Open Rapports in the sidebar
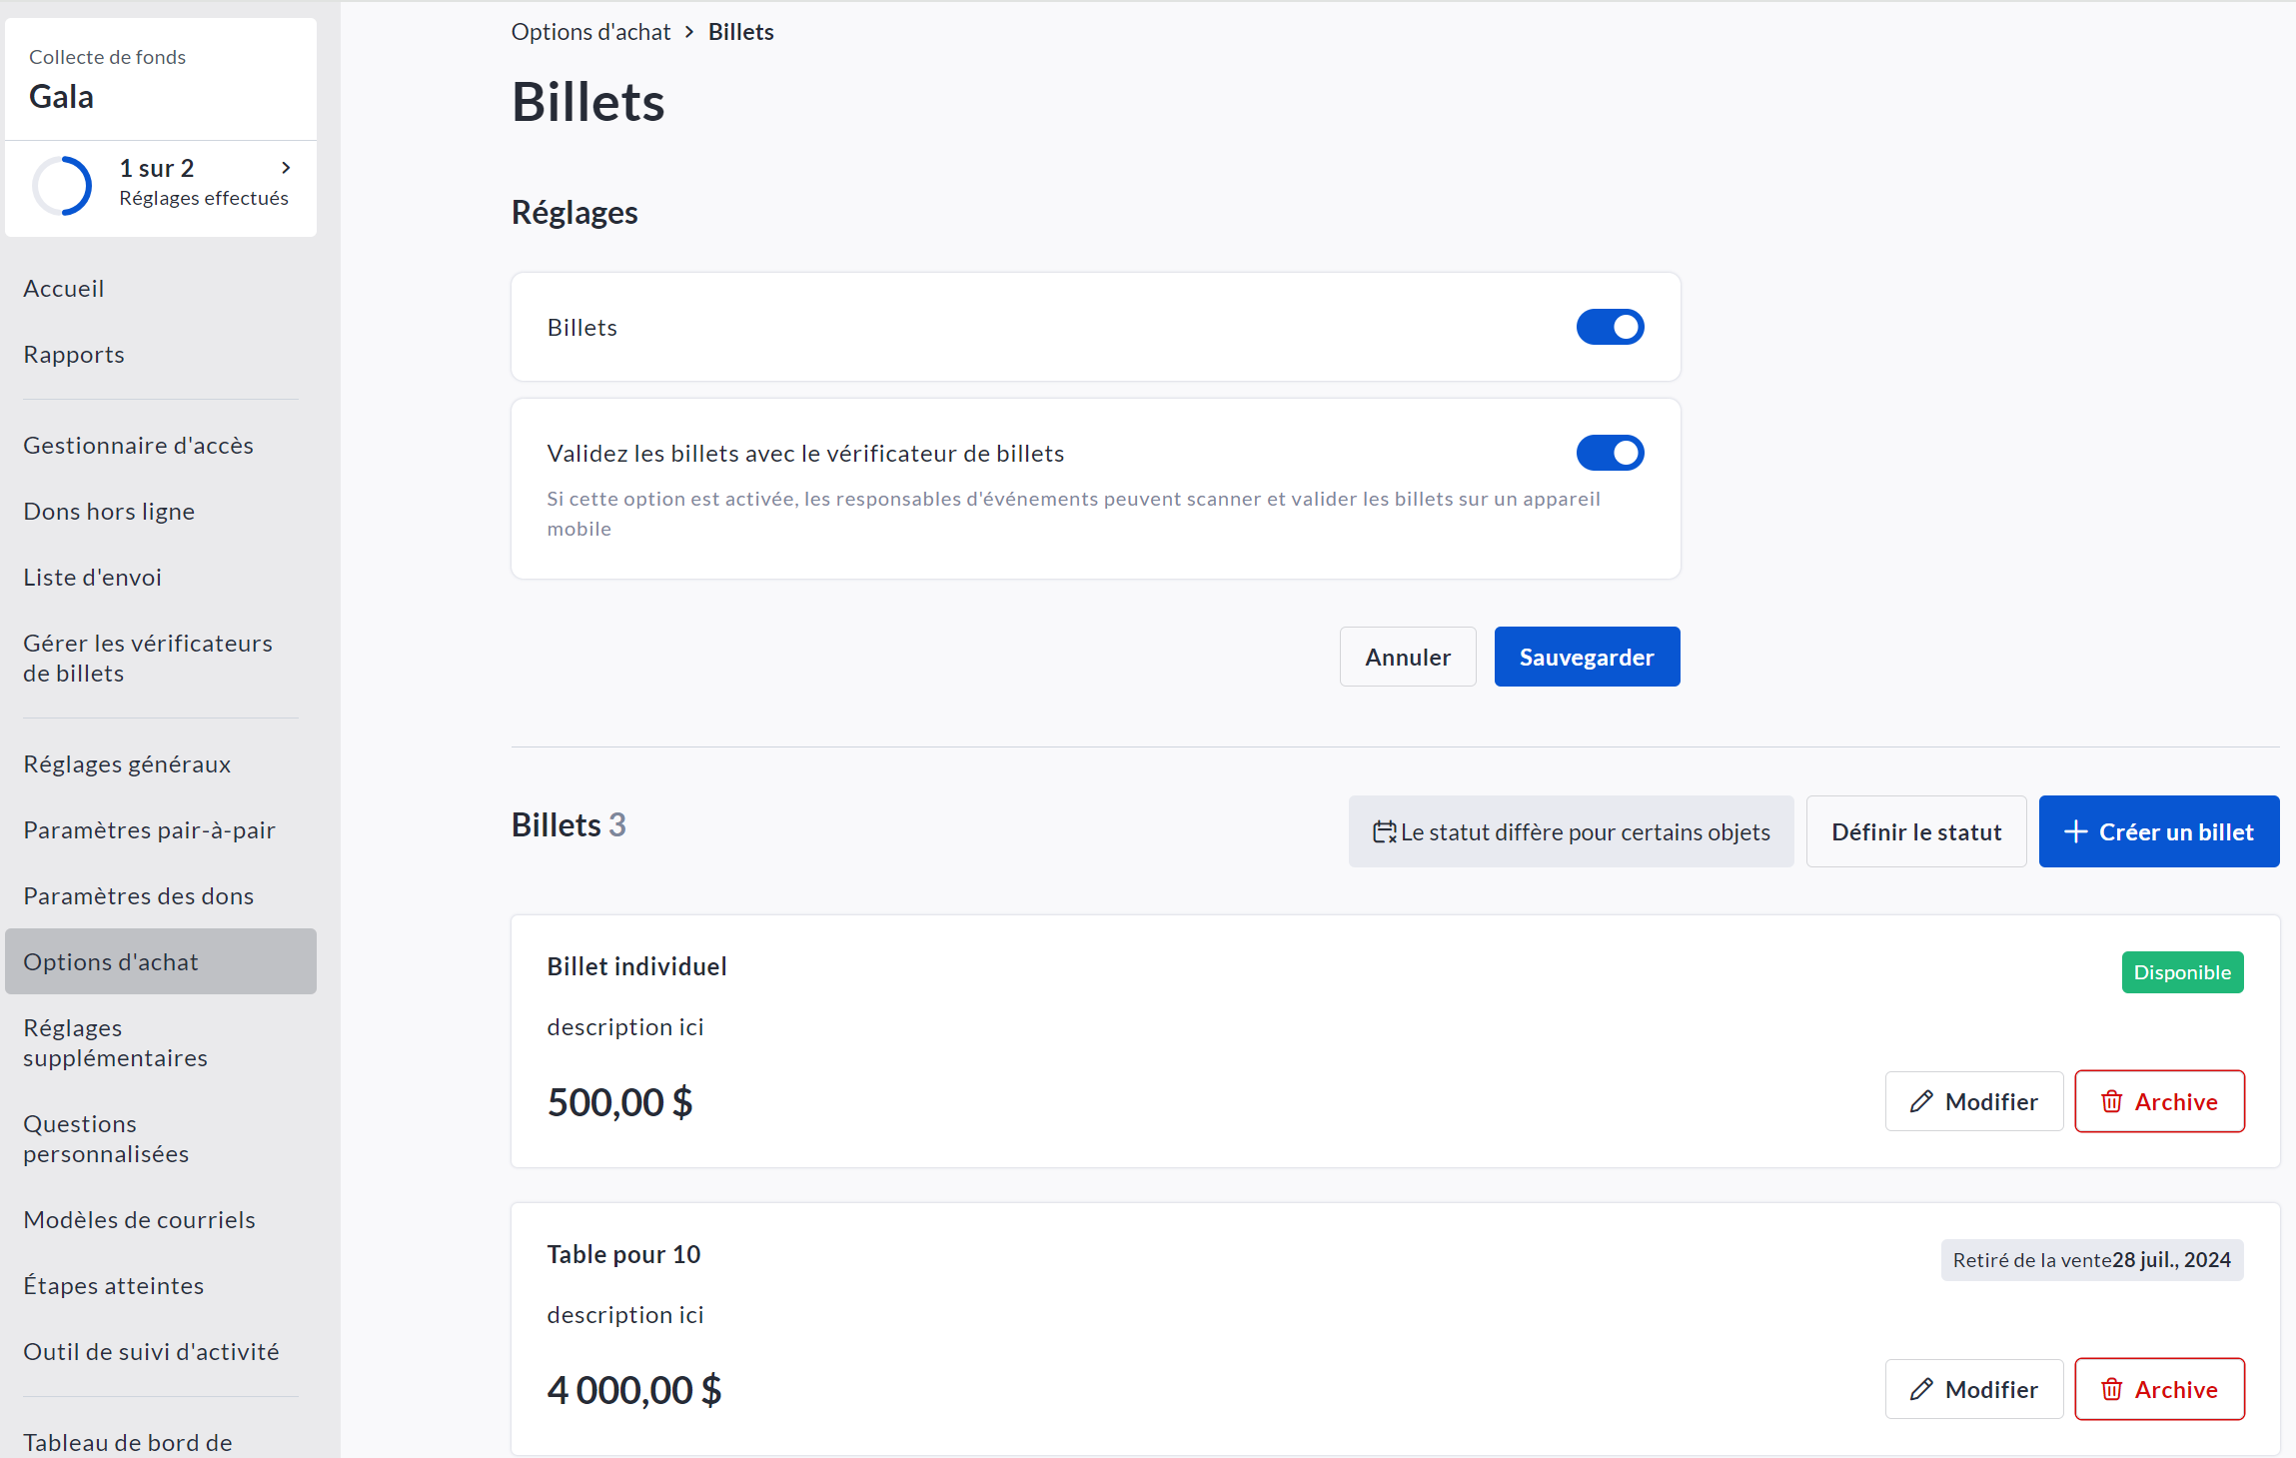 (x=74, y=355)
